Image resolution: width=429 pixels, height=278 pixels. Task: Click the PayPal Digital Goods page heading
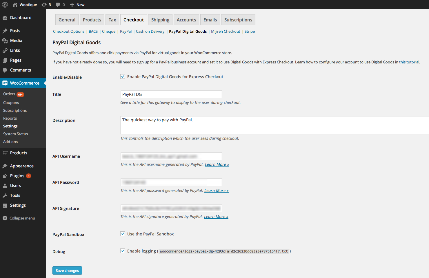(77, 43)
